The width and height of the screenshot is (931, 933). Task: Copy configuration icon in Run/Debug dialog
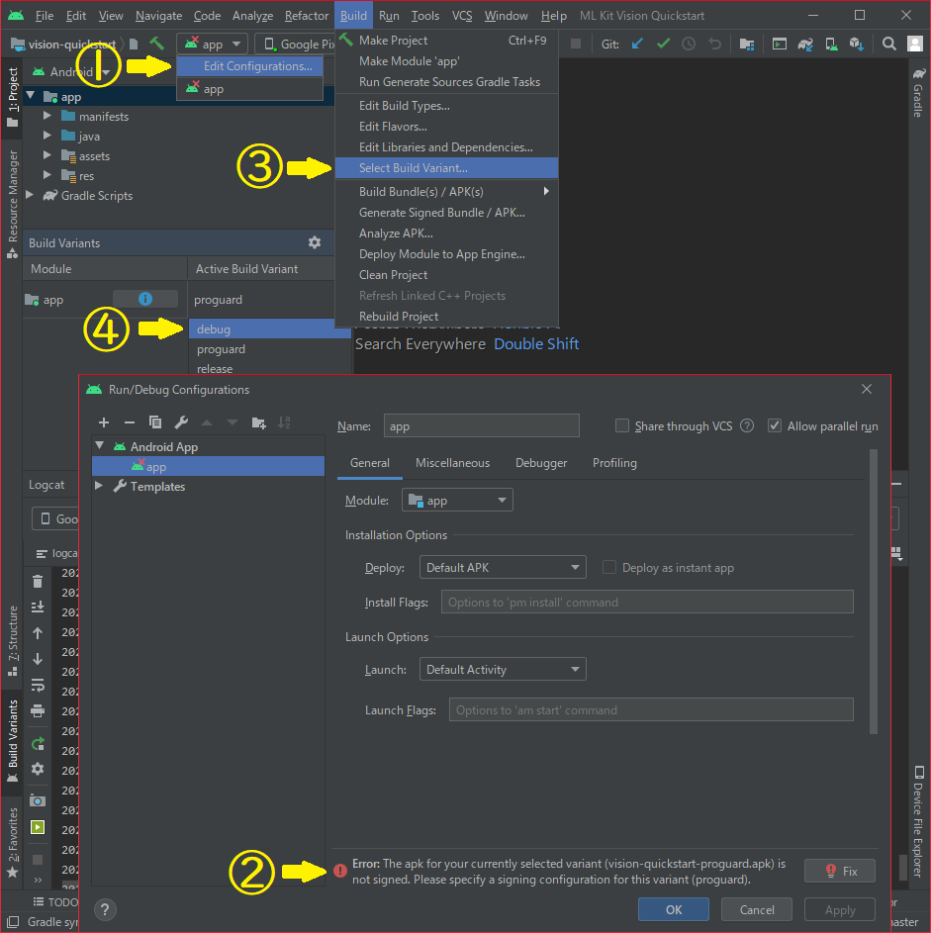pos(155,422)
